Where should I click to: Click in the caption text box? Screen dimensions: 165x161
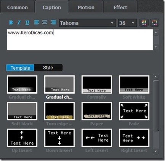click(x=80, y=40)
